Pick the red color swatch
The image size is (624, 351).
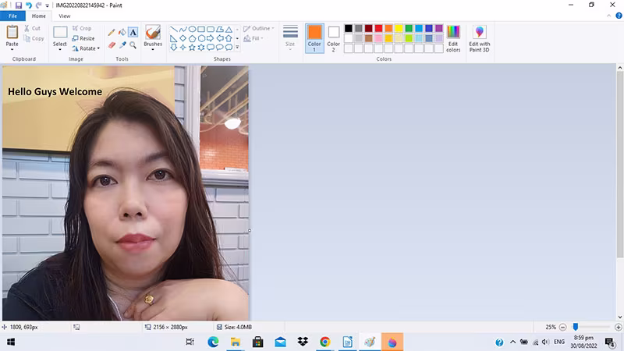click(x=378, y=28)
